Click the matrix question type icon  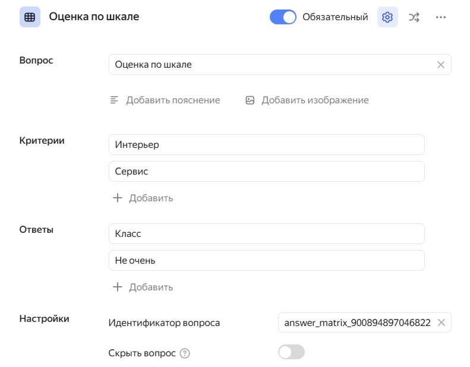30,17
